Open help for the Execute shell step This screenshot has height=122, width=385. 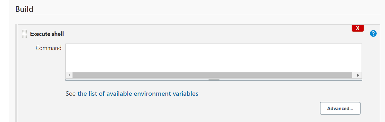(373, 33)
